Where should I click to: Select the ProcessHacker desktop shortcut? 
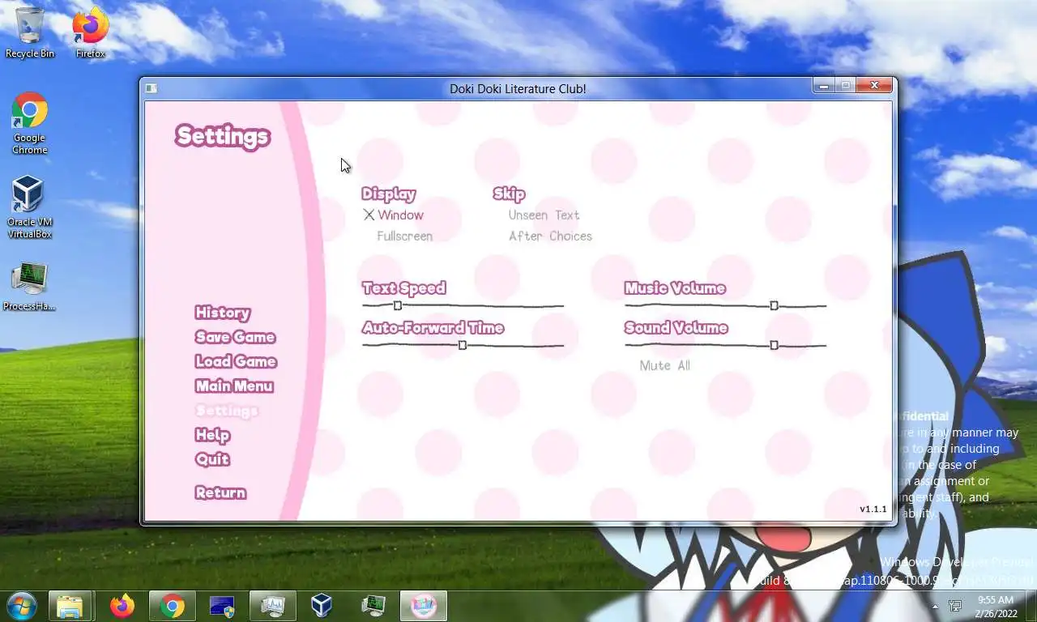(x=30, y=287)
